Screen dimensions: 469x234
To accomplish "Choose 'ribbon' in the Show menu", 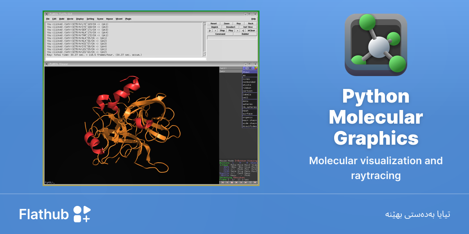I will coord(250,88).
